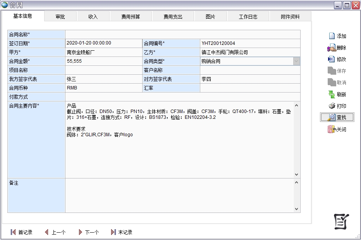
Task: Click the 查找 (Find) search icon
Action: 332,117
